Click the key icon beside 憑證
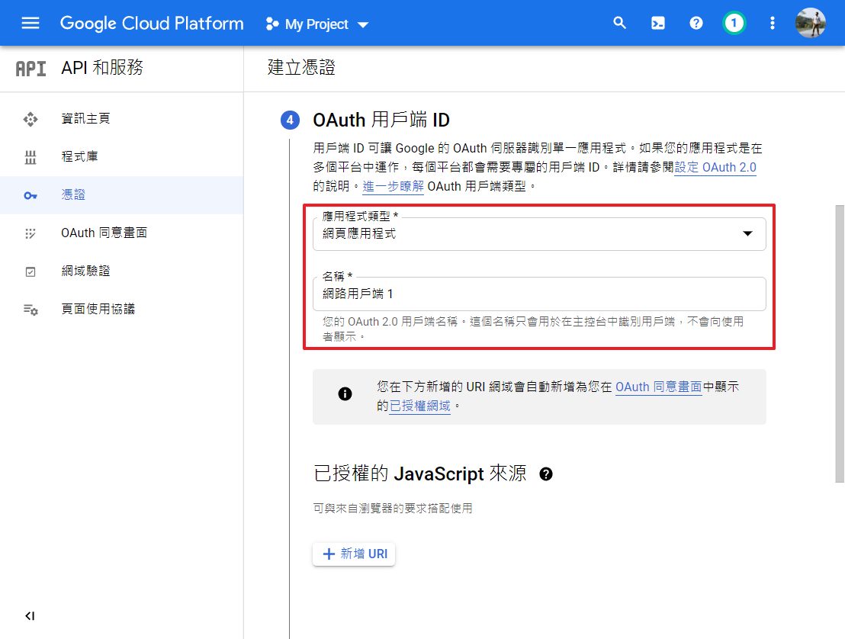The width and height of the screenshot is (845, 639). 31,195
